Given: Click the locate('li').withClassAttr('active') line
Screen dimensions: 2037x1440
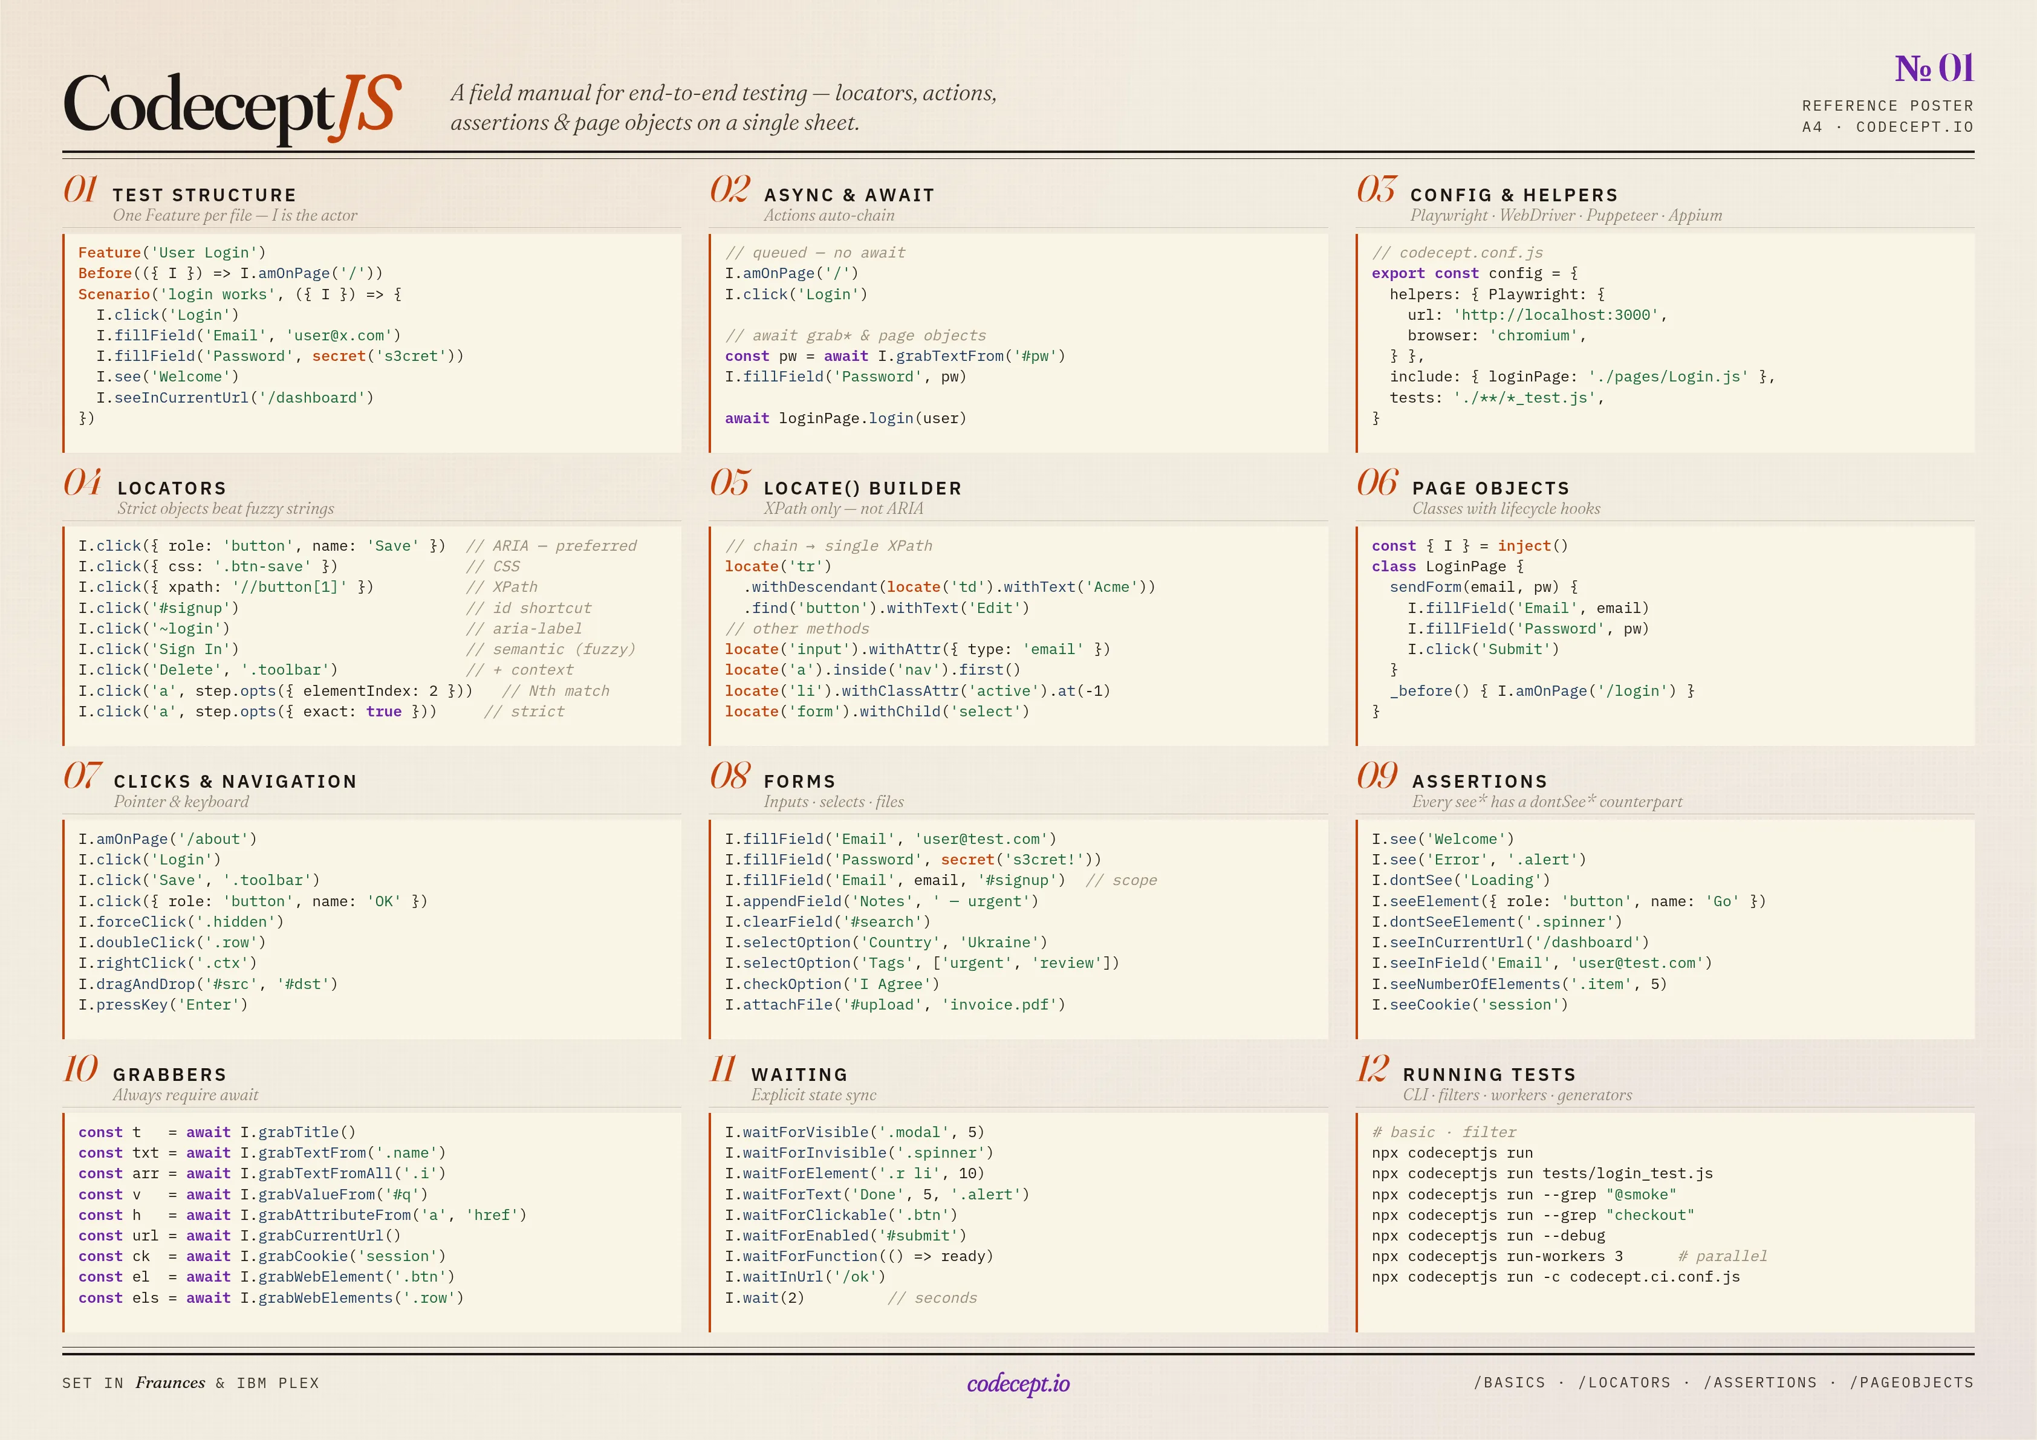Looking at the screenshot, I should point(917,690).
